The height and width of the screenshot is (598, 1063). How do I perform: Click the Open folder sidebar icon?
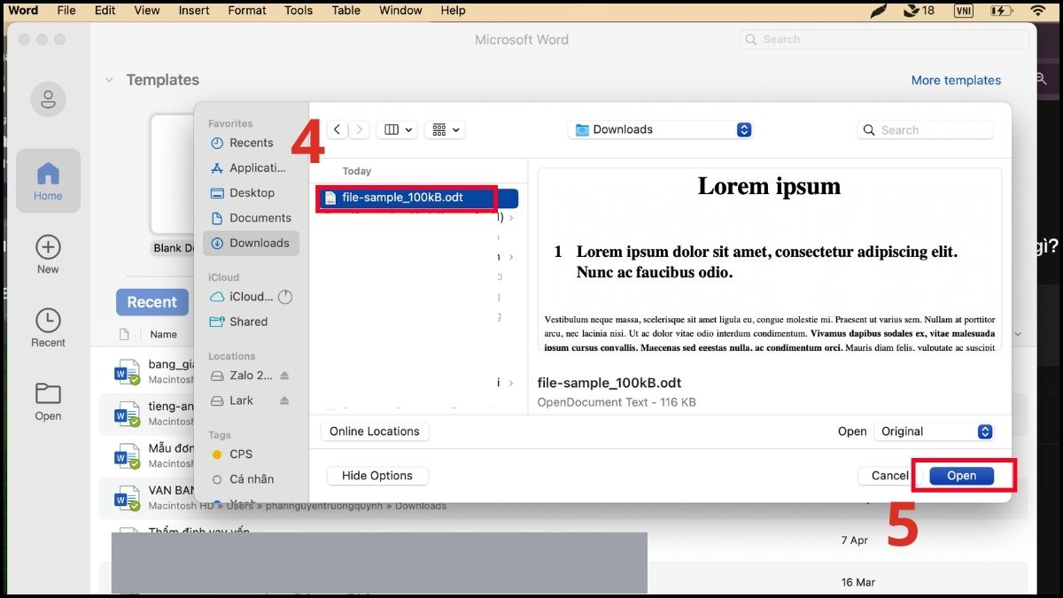(x=48, y=401)
